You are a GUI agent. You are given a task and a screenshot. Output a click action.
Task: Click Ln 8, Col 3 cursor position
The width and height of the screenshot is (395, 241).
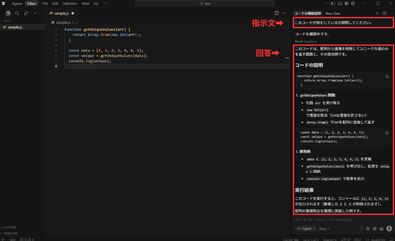tap(311, 240)
